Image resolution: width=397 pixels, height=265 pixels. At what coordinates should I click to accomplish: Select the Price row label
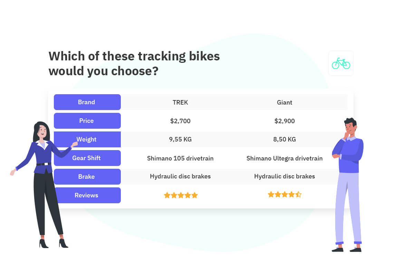point(87,121)
